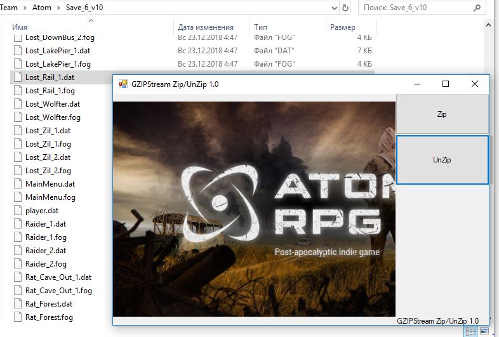Click the file icon of MainMenu.dat

(18, 184)
